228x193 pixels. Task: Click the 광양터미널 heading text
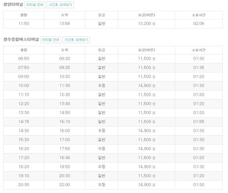click(12, 4)
